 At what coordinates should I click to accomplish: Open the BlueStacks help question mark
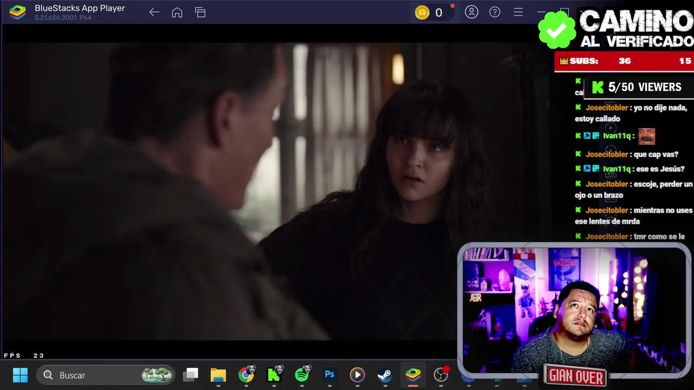494,12
